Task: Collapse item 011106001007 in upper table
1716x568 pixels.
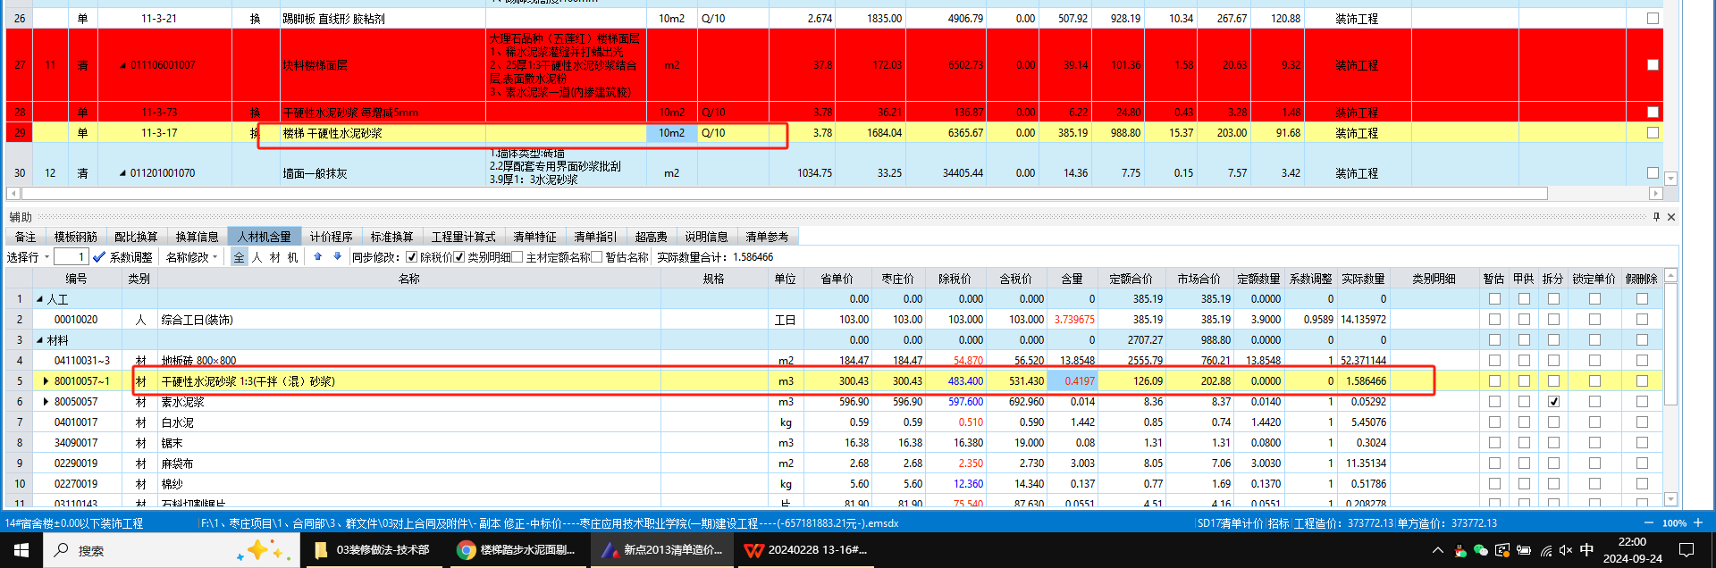Action: coord(123,65)
